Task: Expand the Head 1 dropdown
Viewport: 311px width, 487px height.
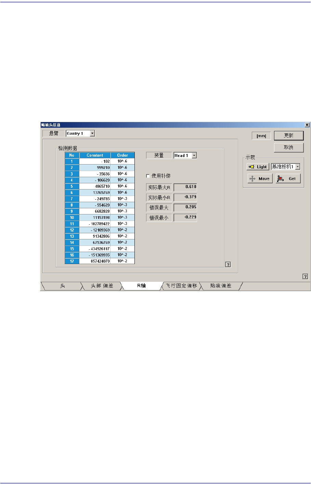Action: (194, 155)
